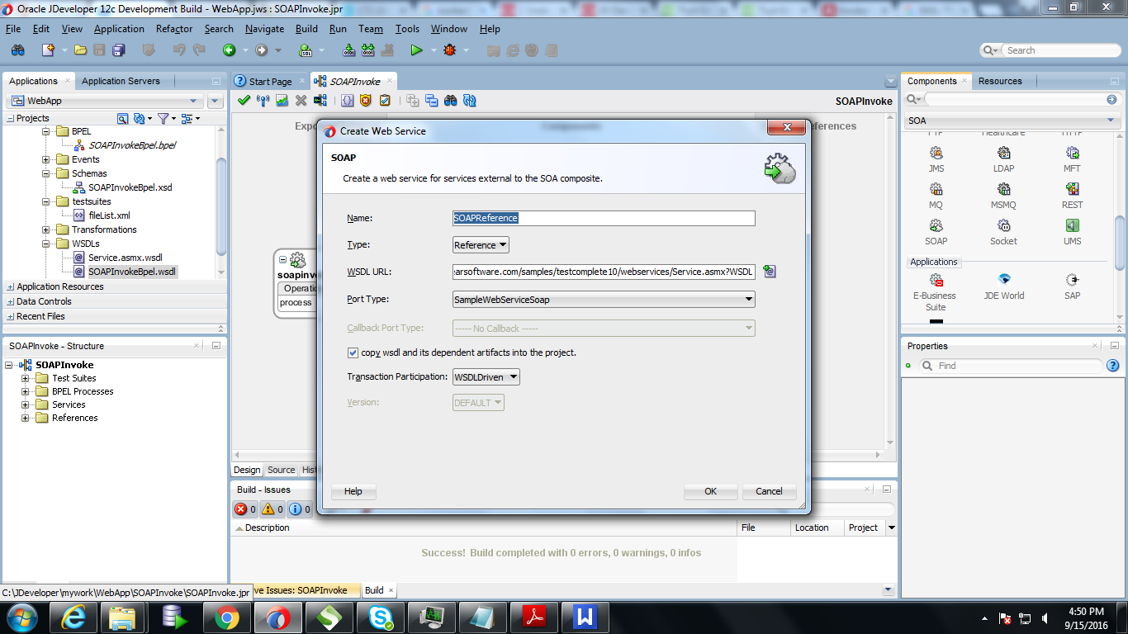Viewport: 1128px width, 634px height.
Task: Click the OK button in Create Web Service
Action: tap(709, 491)
